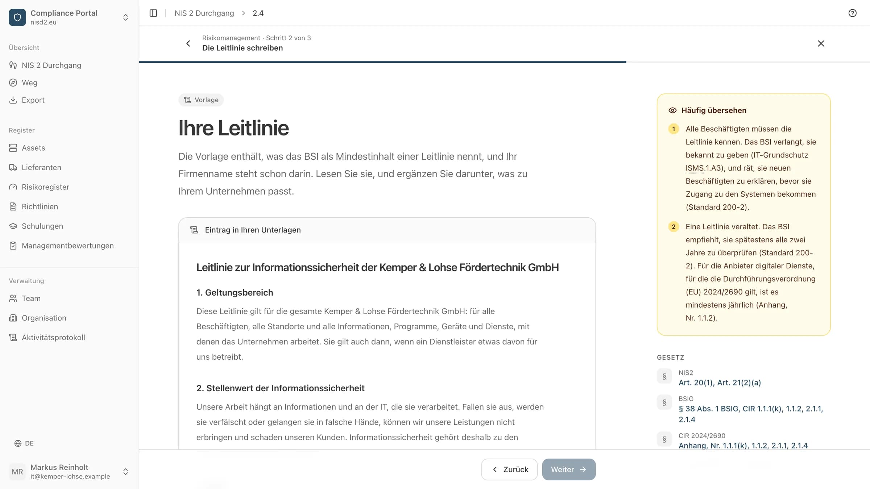This screenshot has height=489, width=870.
Task: Click the Richtlinien document icon
Action: 13,206
